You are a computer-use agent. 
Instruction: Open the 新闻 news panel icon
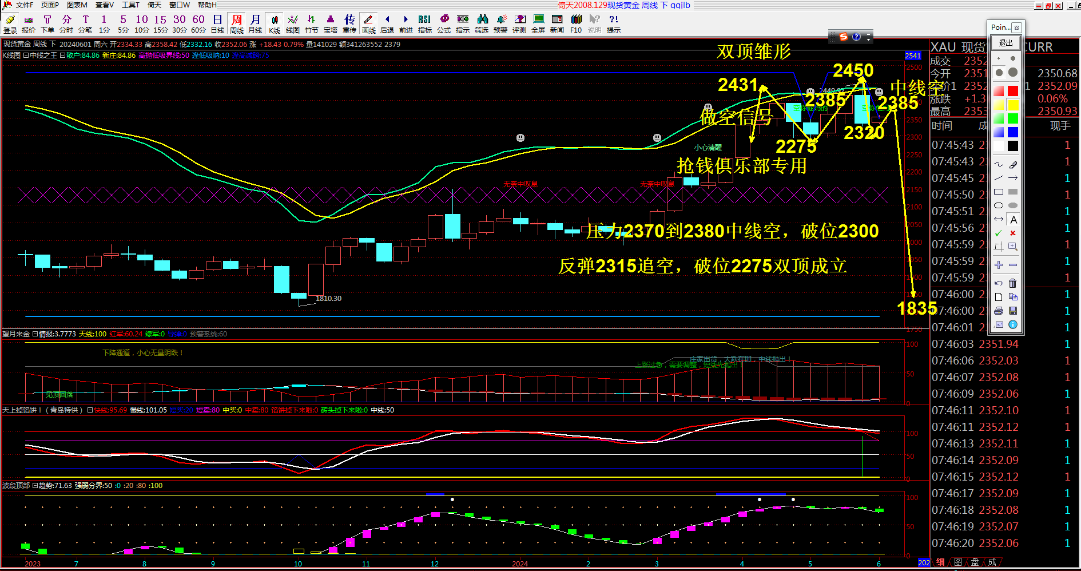pyautogui.click(x=556, y=23)
